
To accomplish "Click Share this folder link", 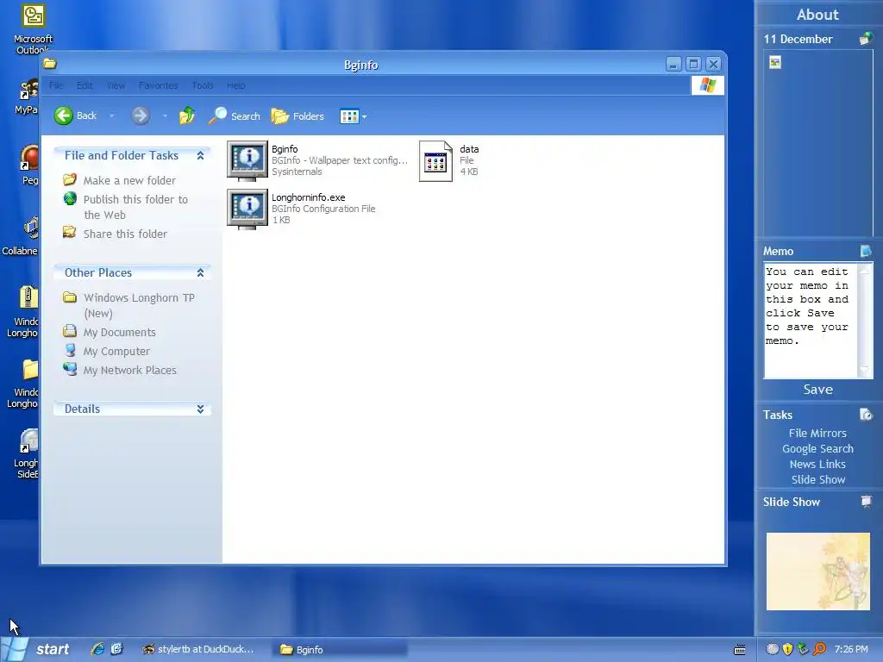I will click(125, 234).
